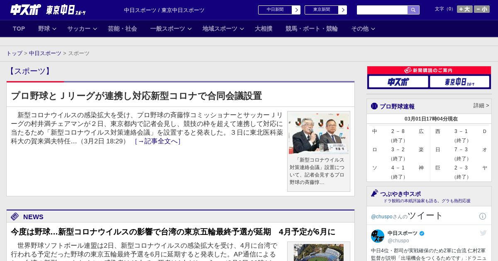Open 芸能・社会 section

[122, 29]
